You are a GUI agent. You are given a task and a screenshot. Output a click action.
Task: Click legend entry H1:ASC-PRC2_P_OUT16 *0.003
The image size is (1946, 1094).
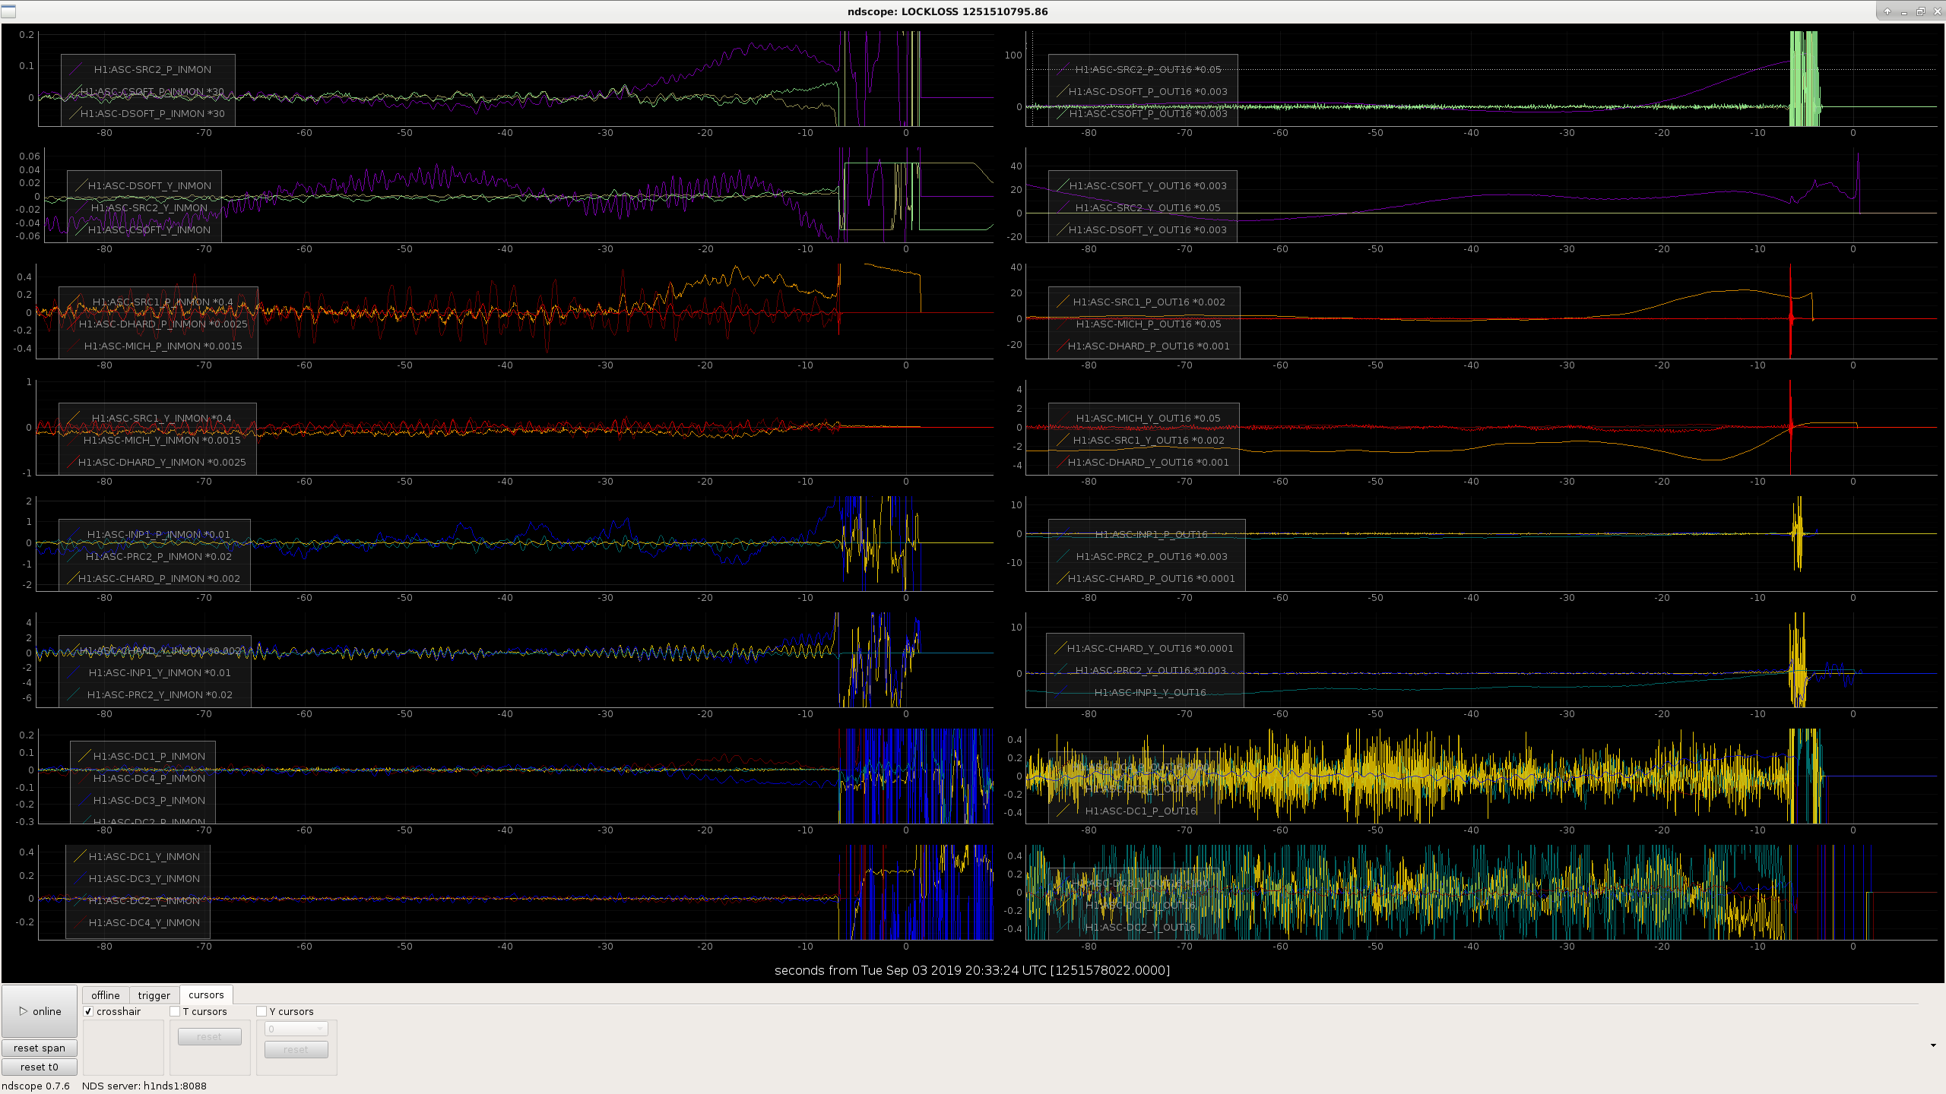1152,556
